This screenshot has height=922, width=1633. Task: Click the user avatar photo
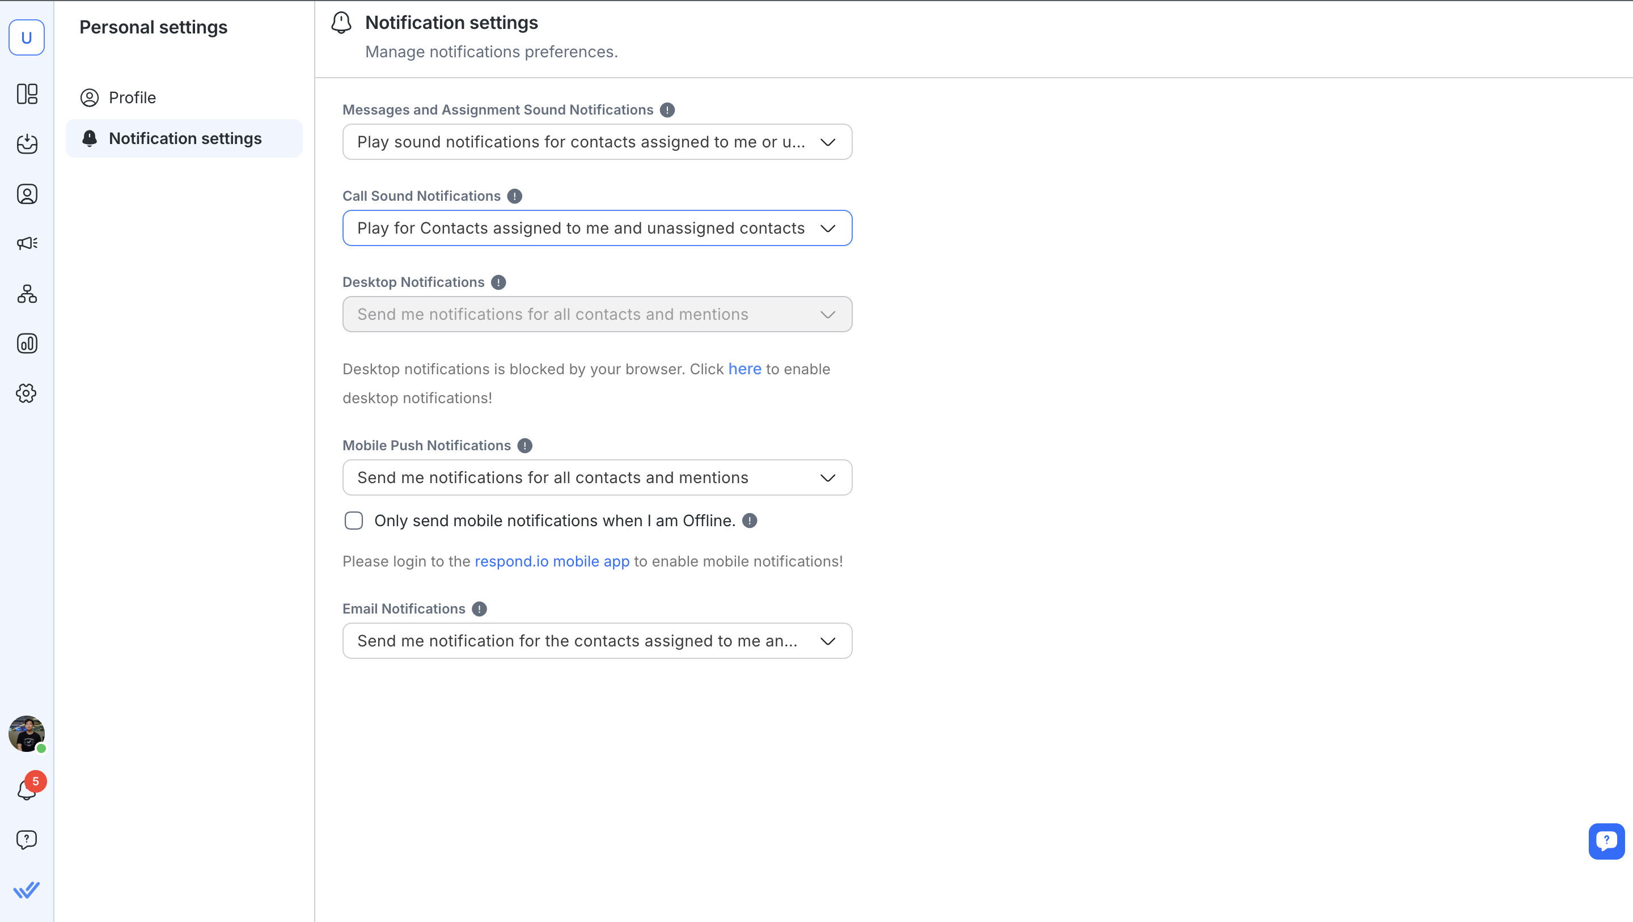[x=26, y=734]
